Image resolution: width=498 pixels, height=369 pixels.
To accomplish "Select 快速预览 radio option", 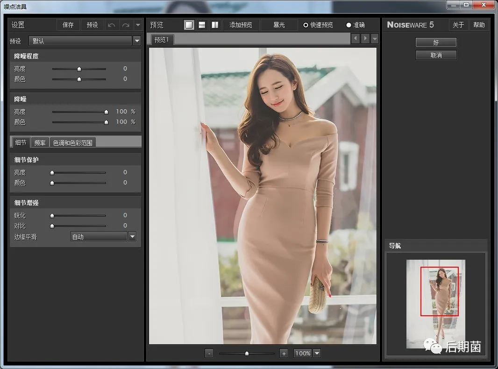I will click(x=318, y=25).
